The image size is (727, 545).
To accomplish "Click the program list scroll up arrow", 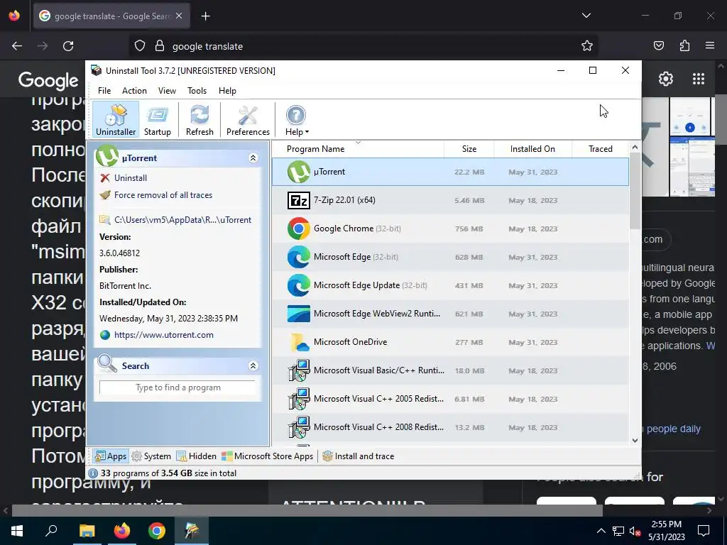I will pyautogui.click(x=635, y=148).
